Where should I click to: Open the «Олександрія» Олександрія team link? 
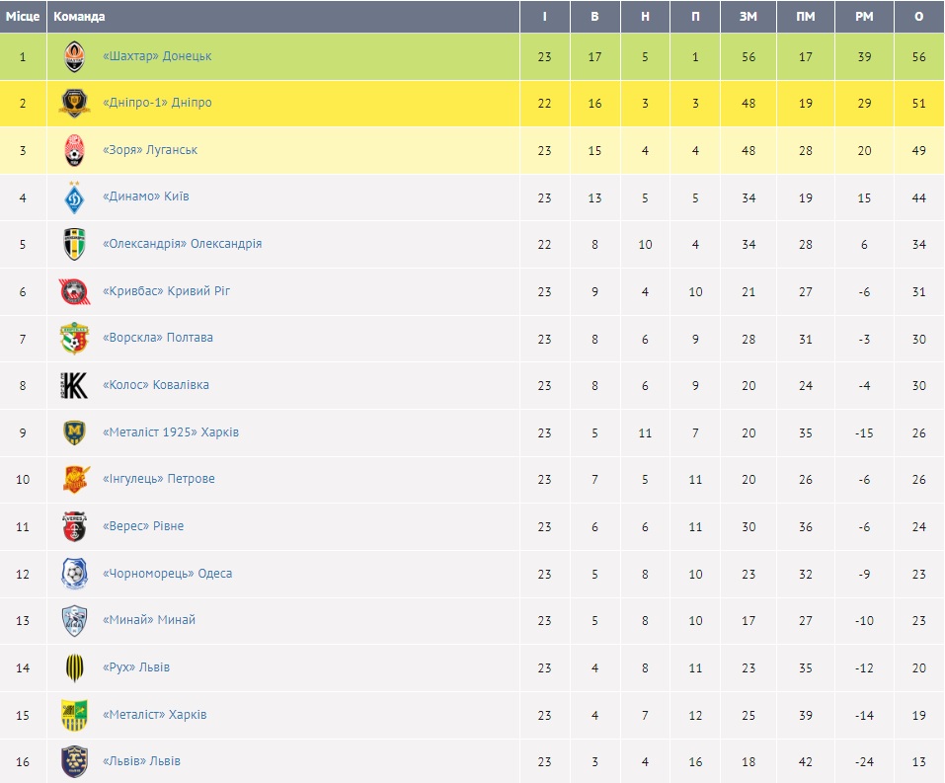tap(182, 244)
